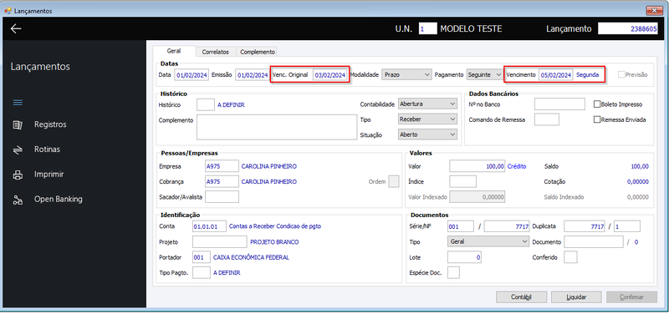Click the Conta field 01.01.01
This screenshot has width=669, height=314.
(x=209, y=226)
